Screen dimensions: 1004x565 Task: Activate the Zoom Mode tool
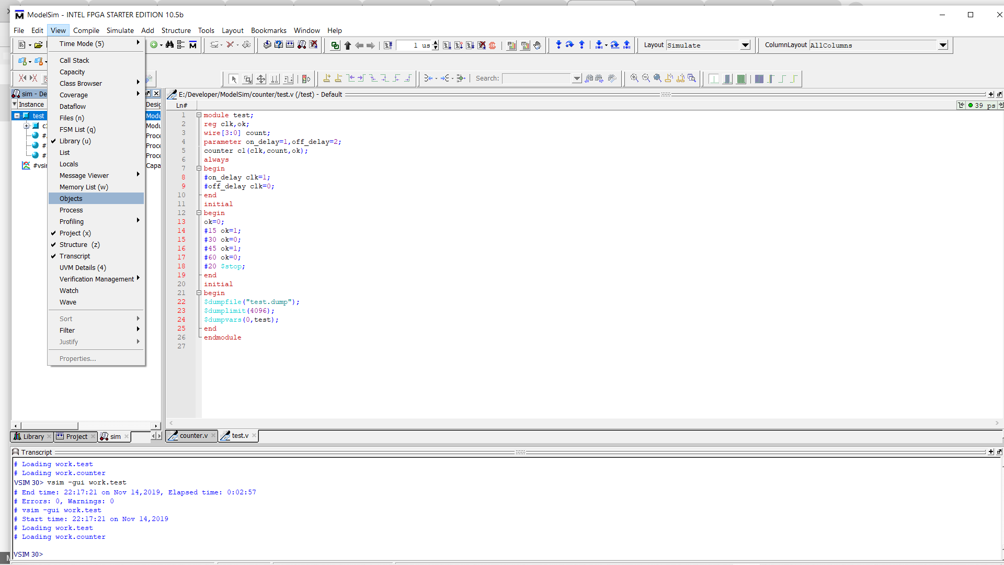tap(247, 78)
